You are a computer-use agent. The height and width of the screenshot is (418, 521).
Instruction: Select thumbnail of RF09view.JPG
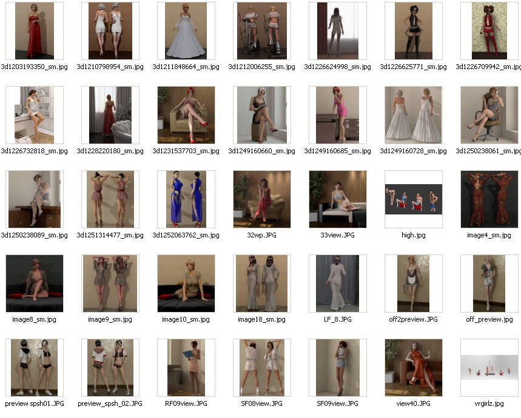point(186,368)
